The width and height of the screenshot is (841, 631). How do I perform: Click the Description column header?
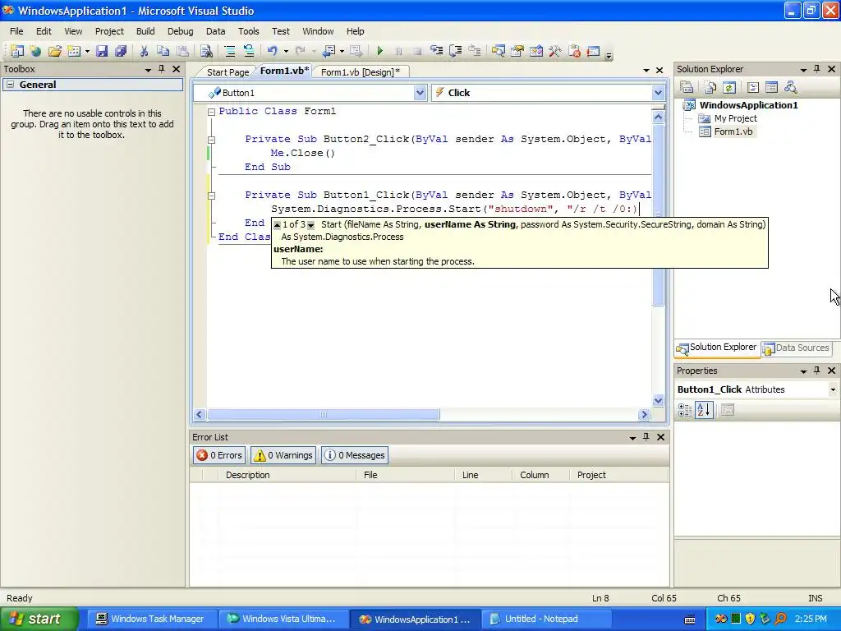(287, 475)
